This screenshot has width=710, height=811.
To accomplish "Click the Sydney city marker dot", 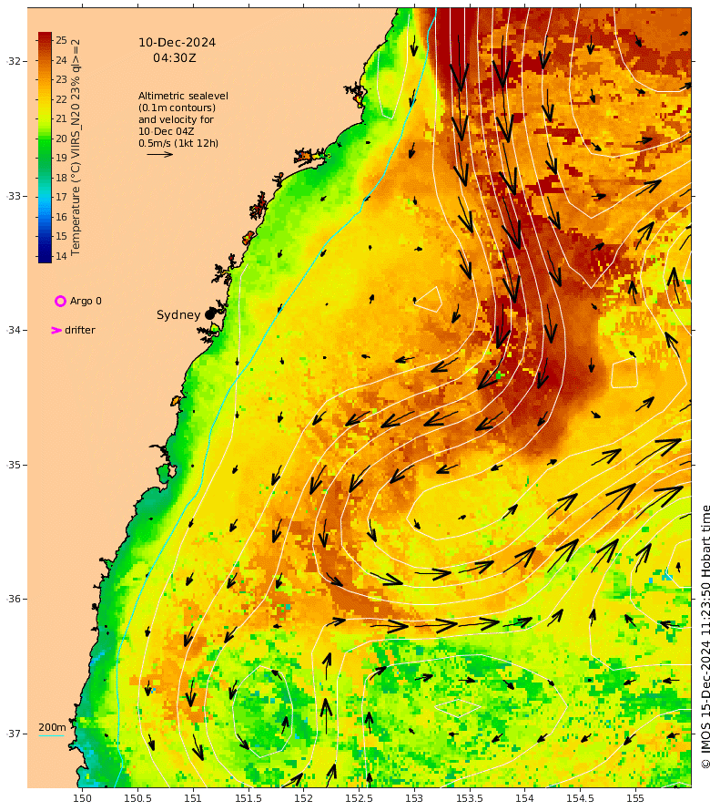I will (209, 314).
